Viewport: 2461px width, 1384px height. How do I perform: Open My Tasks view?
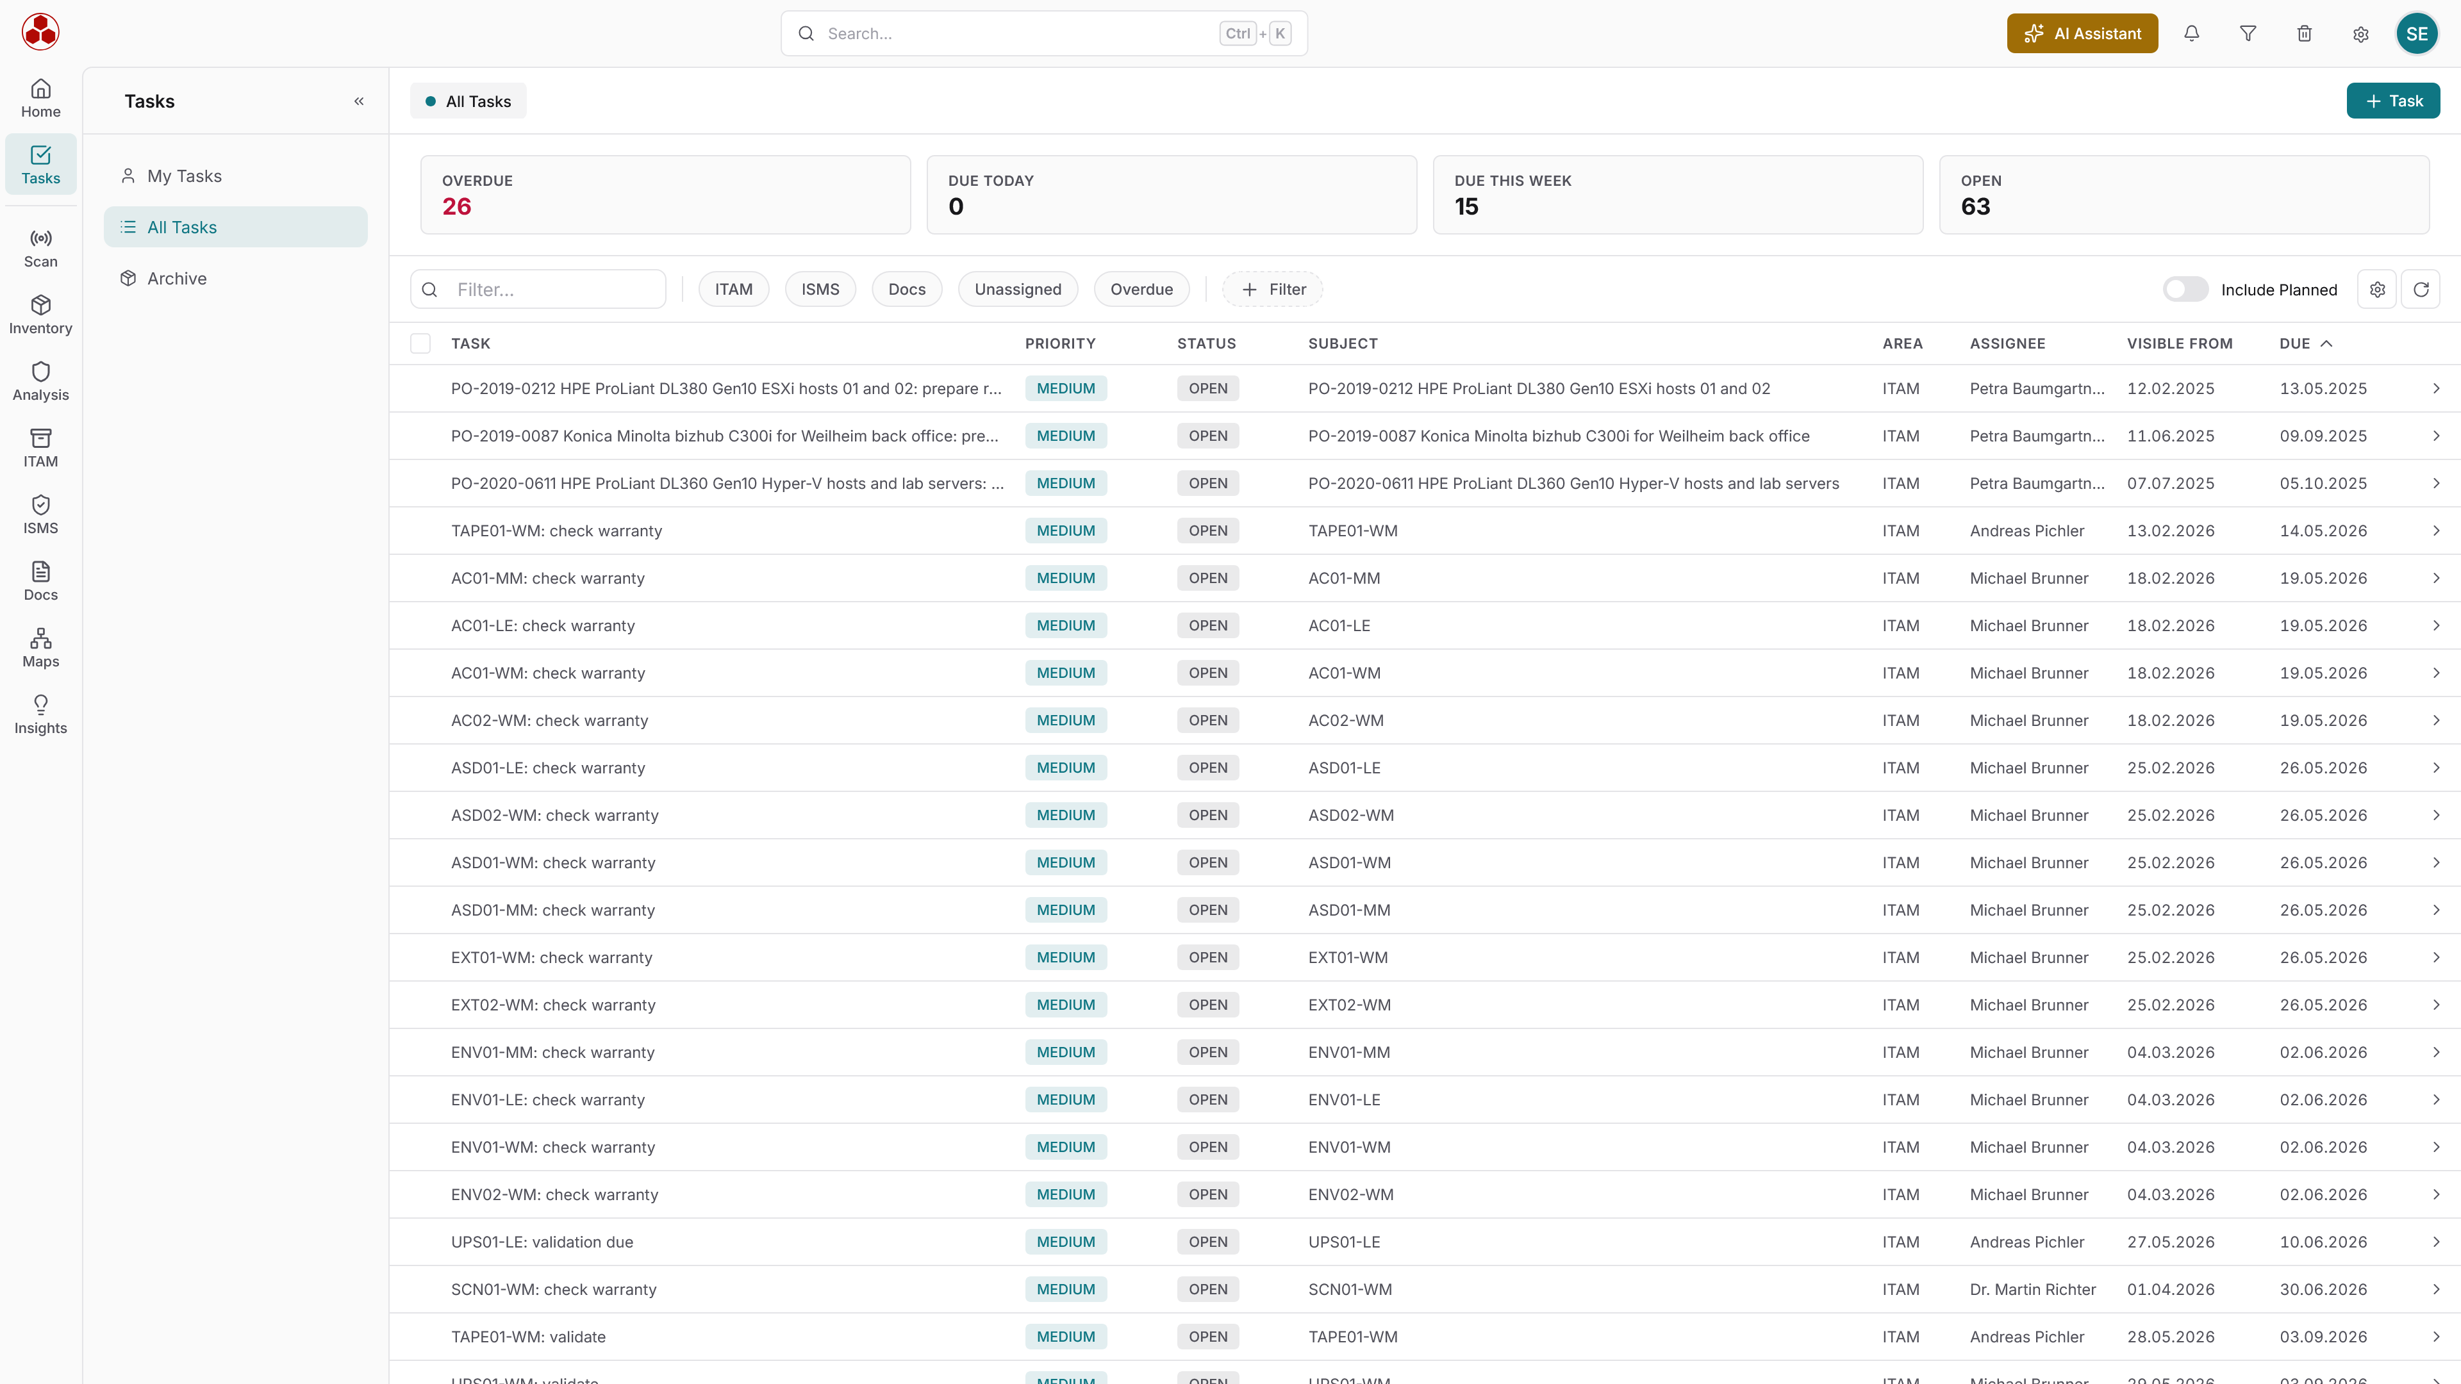point(235,176)
